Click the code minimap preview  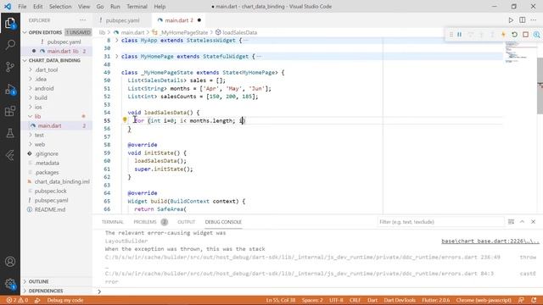520,52
